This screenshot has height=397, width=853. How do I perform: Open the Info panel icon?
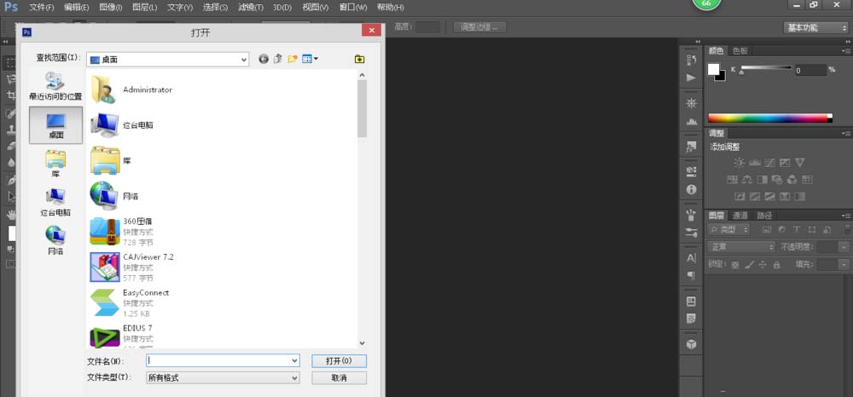[691, 189]
